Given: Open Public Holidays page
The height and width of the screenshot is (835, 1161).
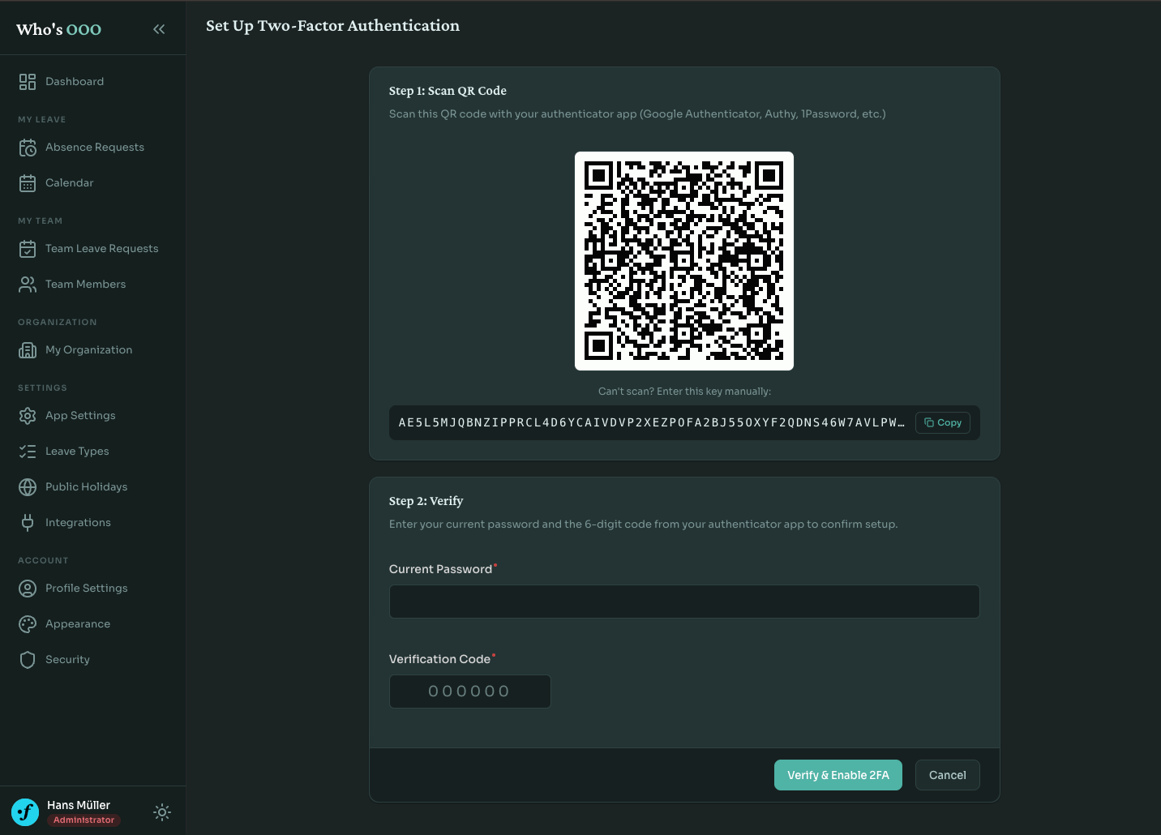Looking at the screenshot, I should tap(87, 487).
